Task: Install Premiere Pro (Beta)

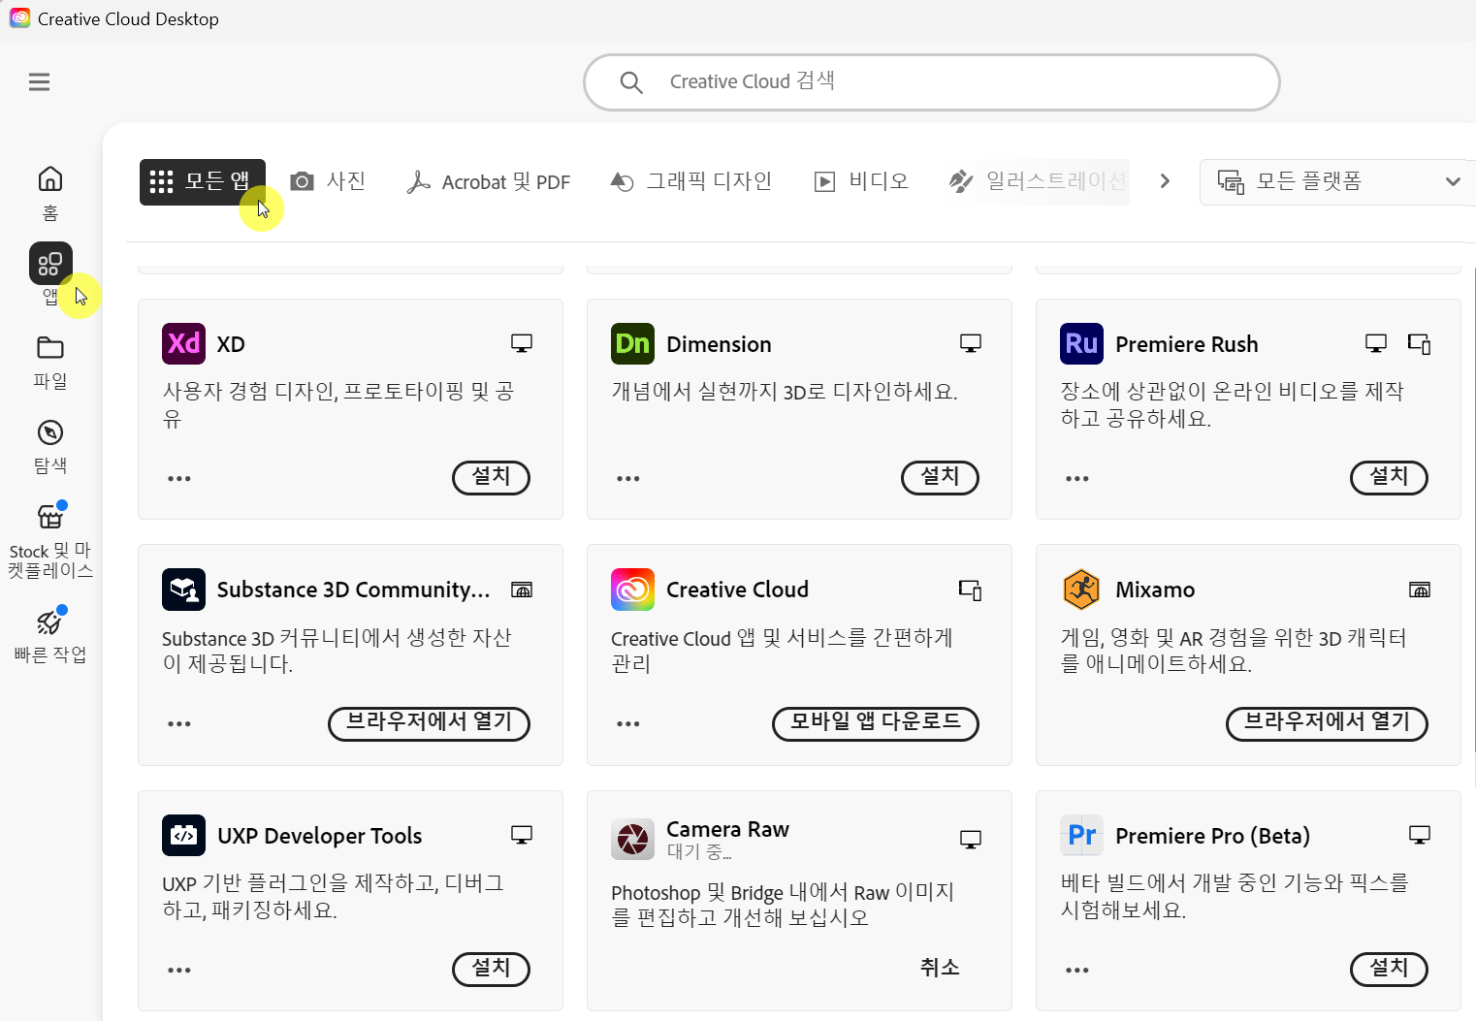Action: coord(1389,969)
